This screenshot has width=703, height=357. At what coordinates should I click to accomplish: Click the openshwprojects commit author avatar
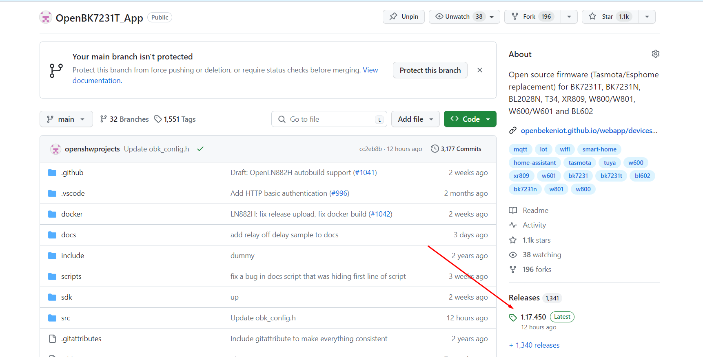click(55, 149)
